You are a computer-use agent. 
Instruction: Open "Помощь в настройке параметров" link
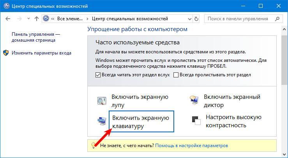192,146
